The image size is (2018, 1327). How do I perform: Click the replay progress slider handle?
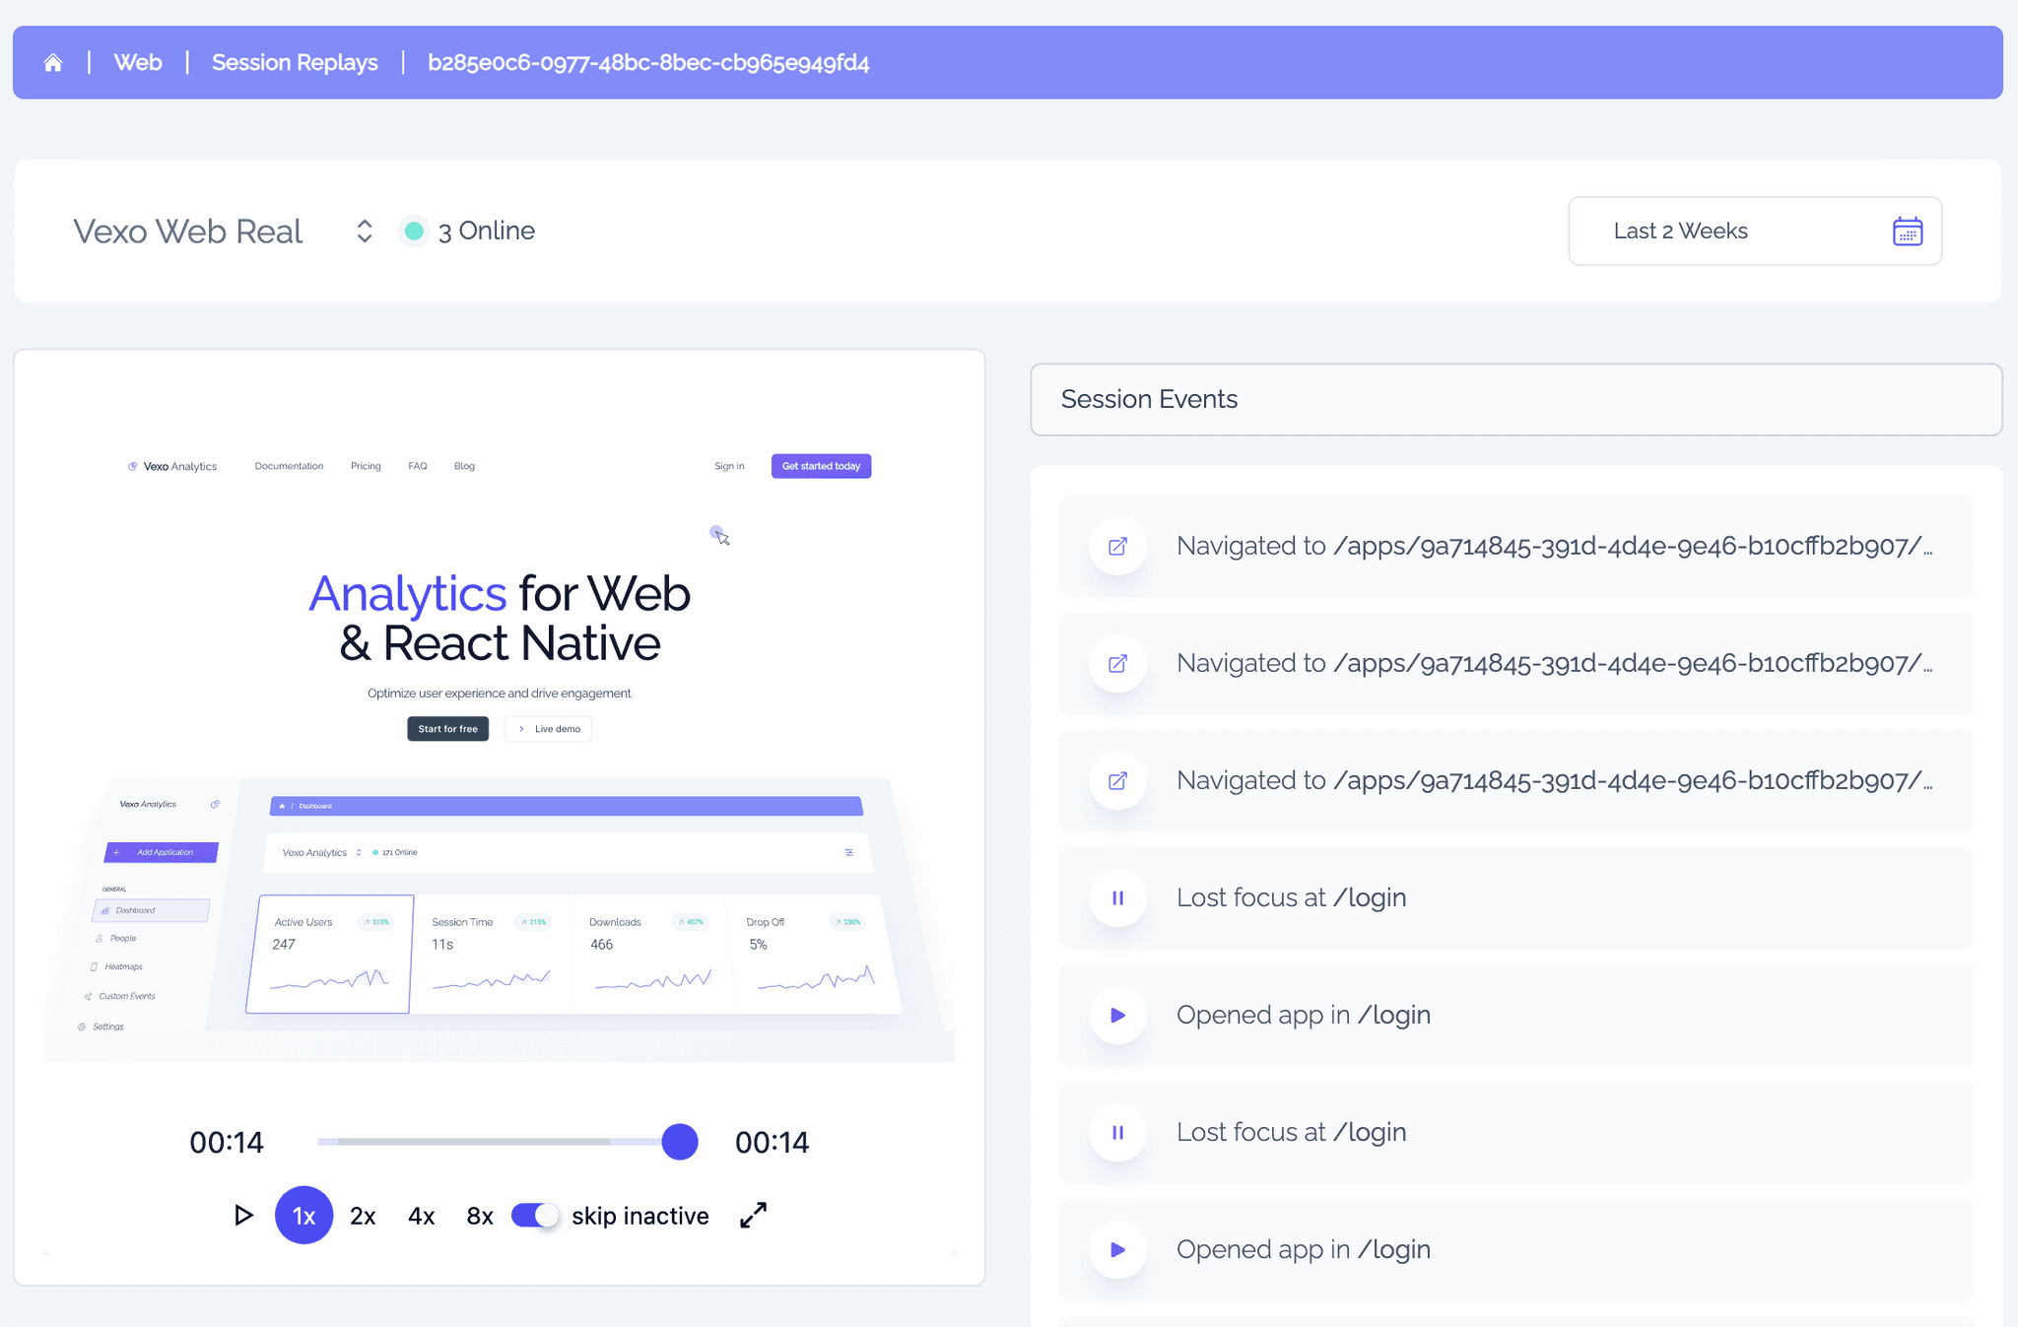(680, 1142)
